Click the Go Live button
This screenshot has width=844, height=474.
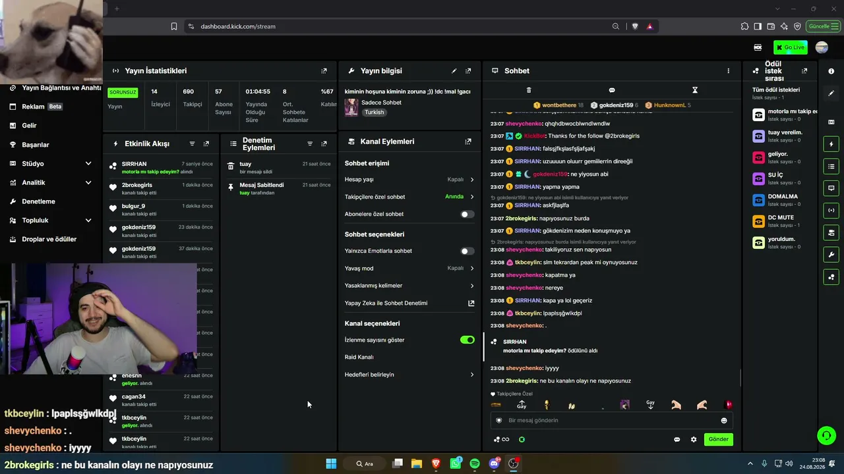791,47
